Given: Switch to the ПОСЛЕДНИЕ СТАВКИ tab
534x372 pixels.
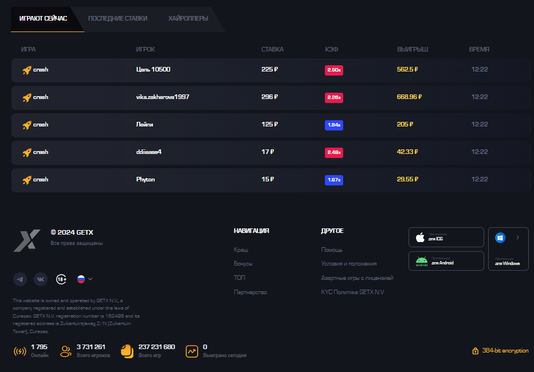Looking at the screenshot, I should point(117,18).
